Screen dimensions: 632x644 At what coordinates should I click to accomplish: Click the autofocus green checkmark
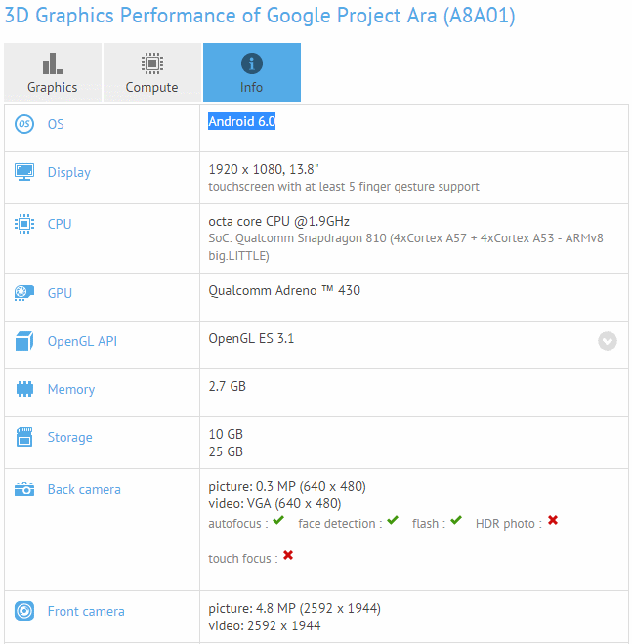(278, 520)
